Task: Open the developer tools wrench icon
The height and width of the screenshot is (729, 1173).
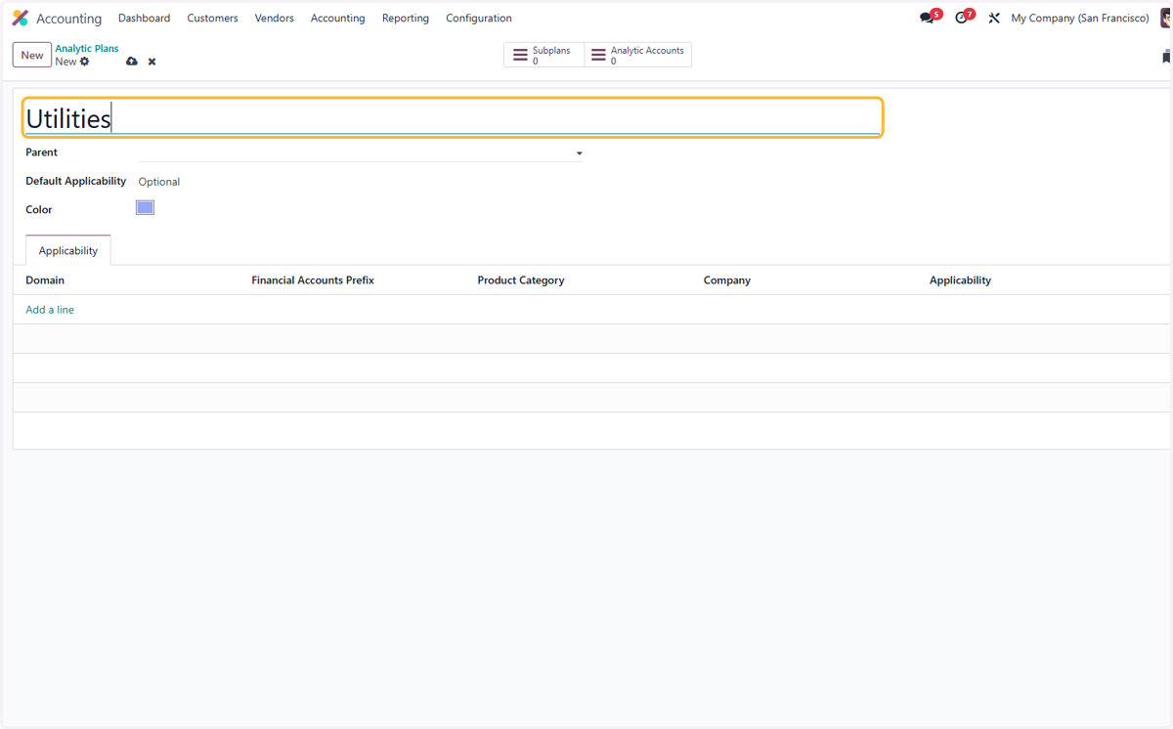Action: coord(994,19)
